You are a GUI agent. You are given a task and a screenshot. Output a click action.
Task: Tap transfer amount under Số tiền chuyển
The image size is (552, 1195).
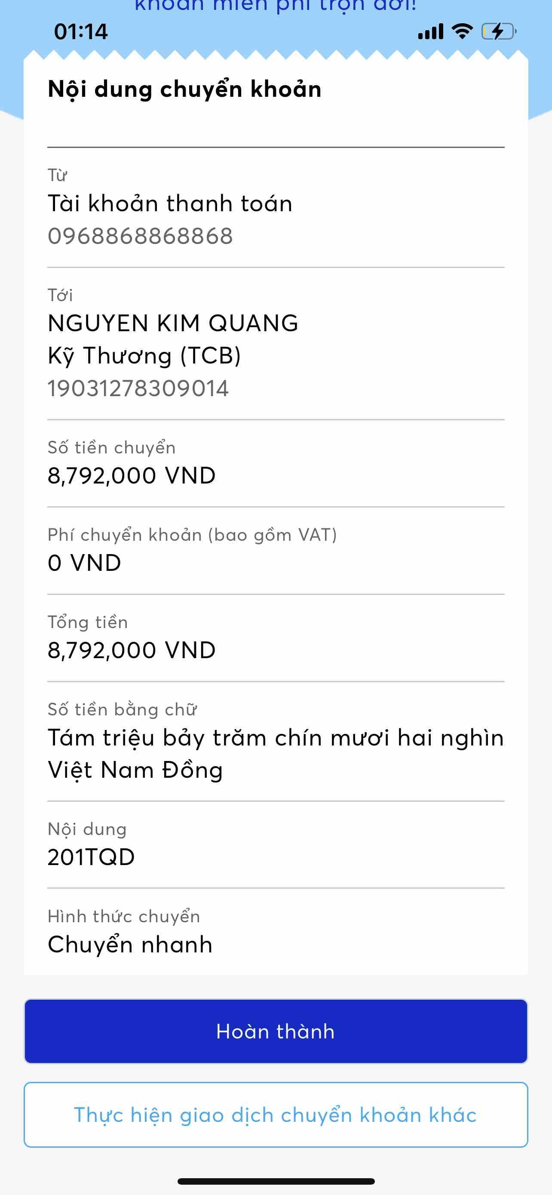point(132,475)
